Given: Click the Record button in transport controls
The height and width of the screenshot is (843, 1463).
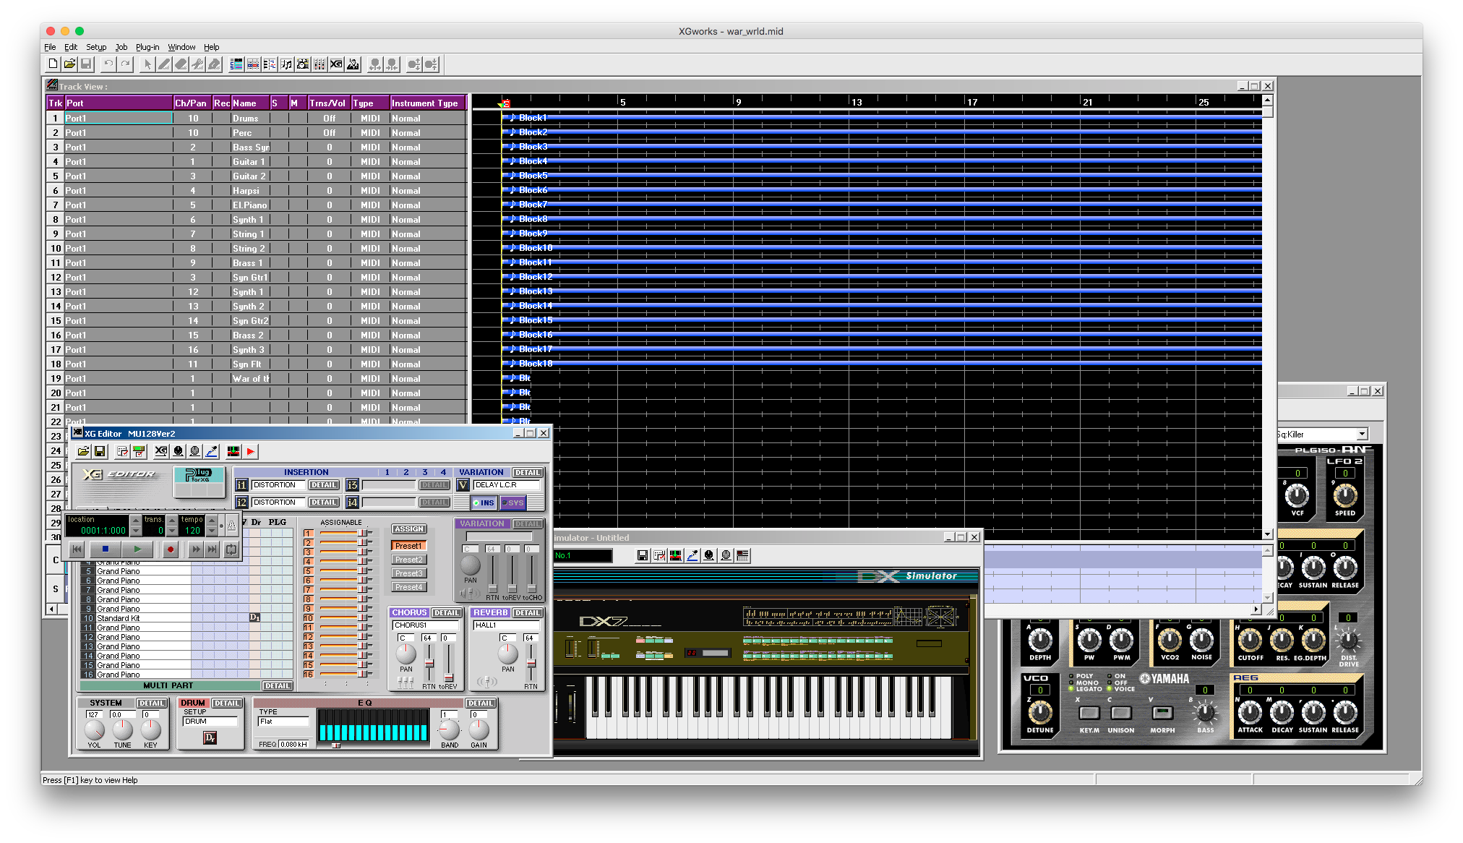Looking at the screenshot, I should click(171, 551).
